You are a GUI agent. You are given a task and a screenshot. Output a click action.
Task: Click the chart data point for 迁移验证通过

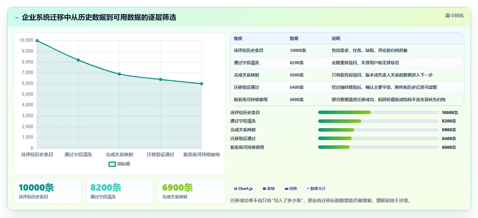(161, 79)
